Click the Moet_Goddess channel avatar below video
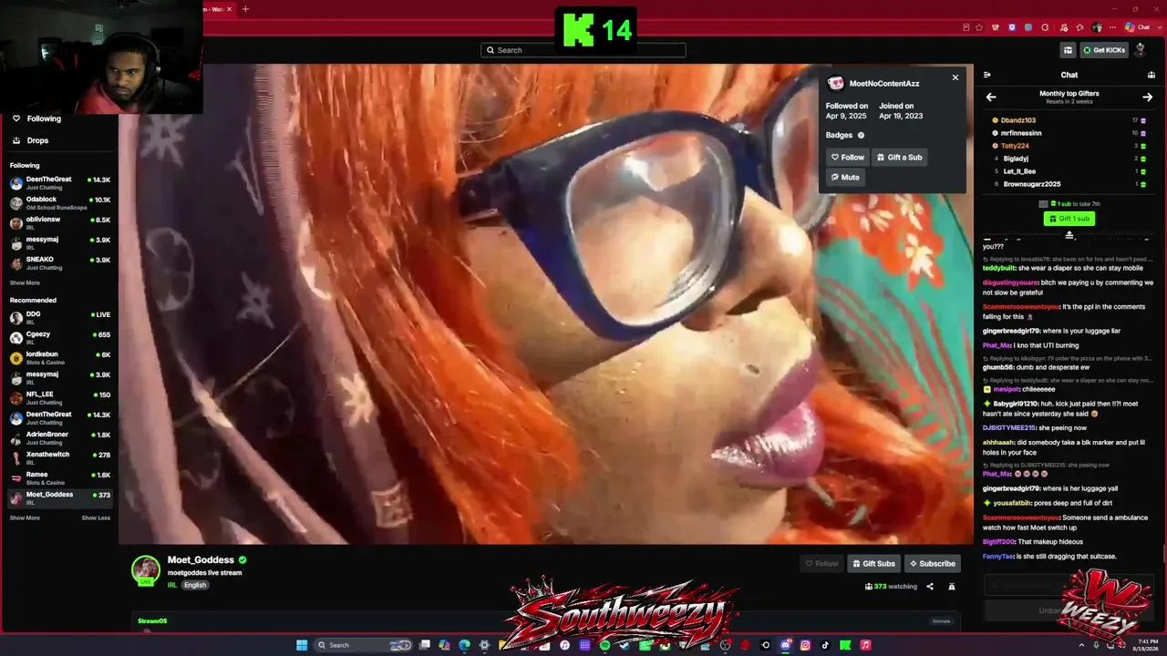 tap(146, 569)
